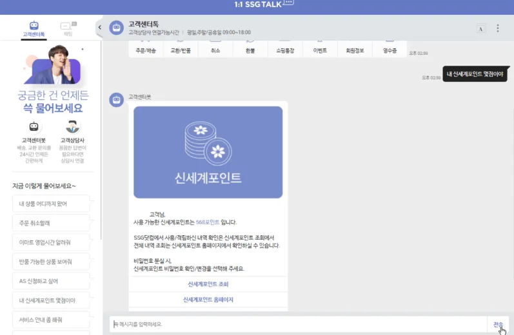The image size is (514, 335).
Task: Click the font size A icon
Action: (481, 28)
